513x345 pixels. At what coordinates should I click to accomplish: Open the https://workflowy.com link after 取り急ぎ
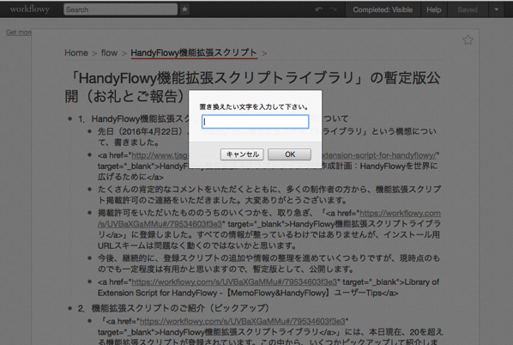click(x=400, y=213)
